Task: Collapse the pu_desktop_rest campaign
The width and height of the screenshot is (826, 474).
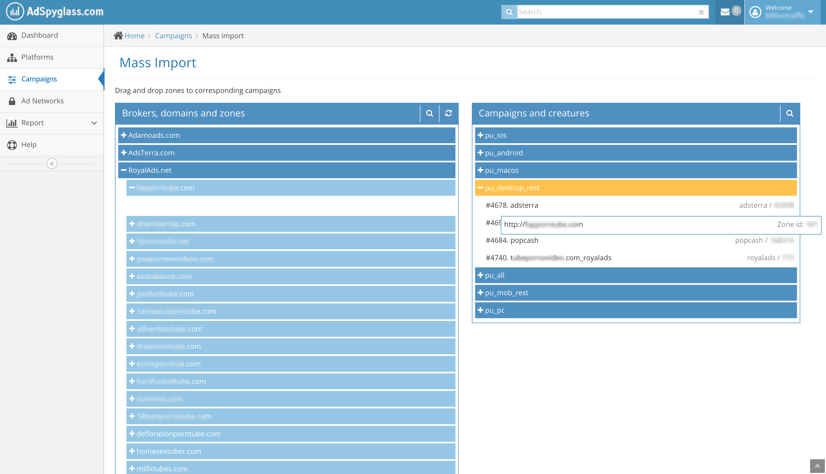Action: pyautogui.click(x=480, y=188)
